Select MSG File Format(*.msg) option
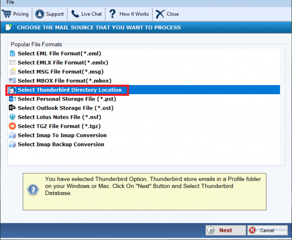The height and width of the screenshot is (240, 292). (61, 72)
